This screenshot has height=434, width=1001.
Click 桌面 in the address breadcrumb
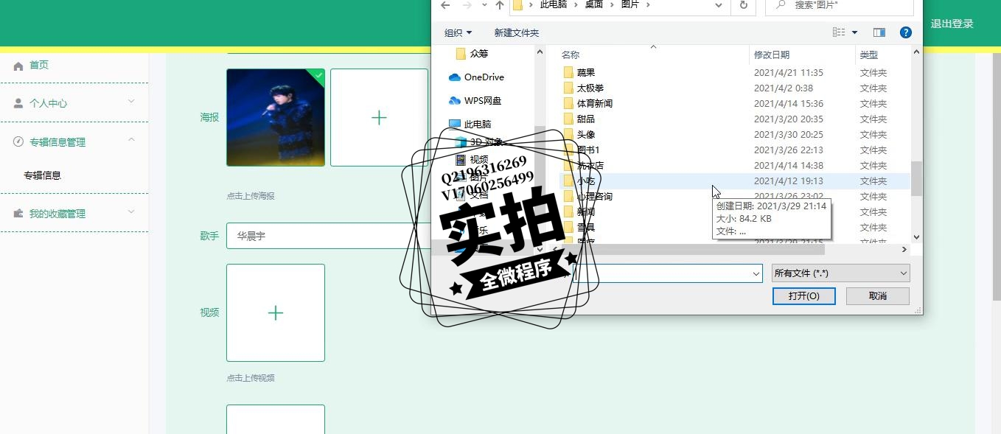tap(594, 4)
